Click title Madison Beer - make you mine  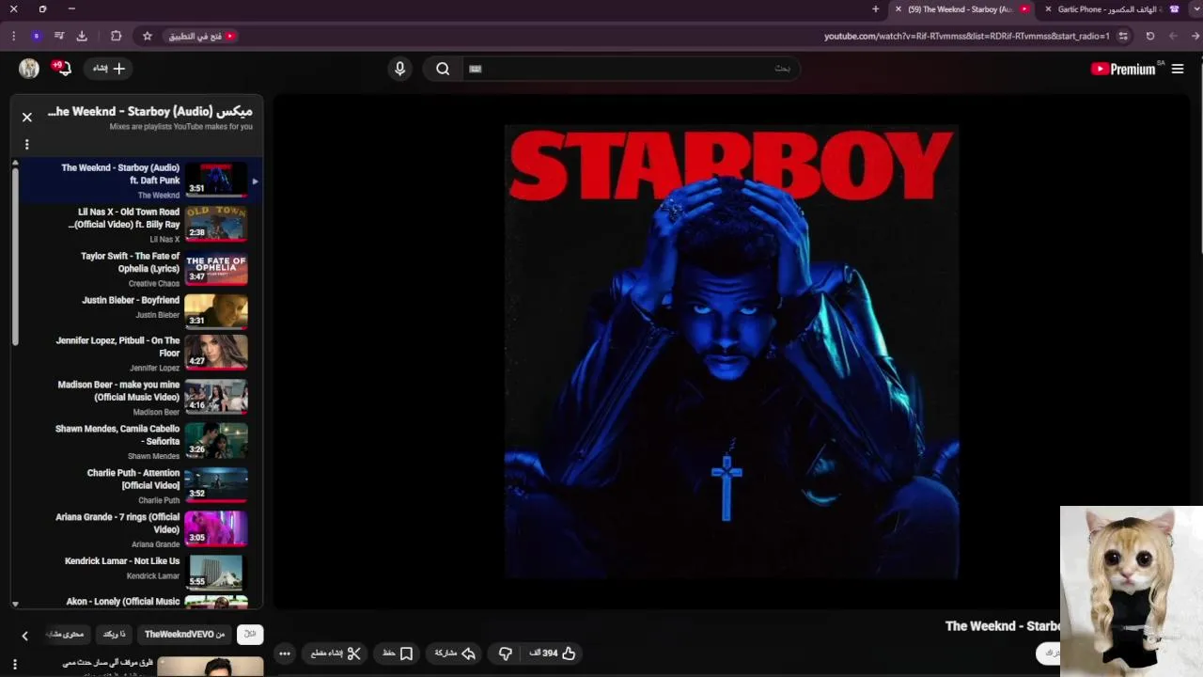click(x=118, y=391)
